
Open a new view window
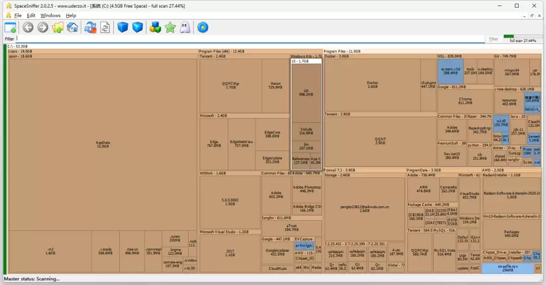pyautogui.click(x=11, y=27)
